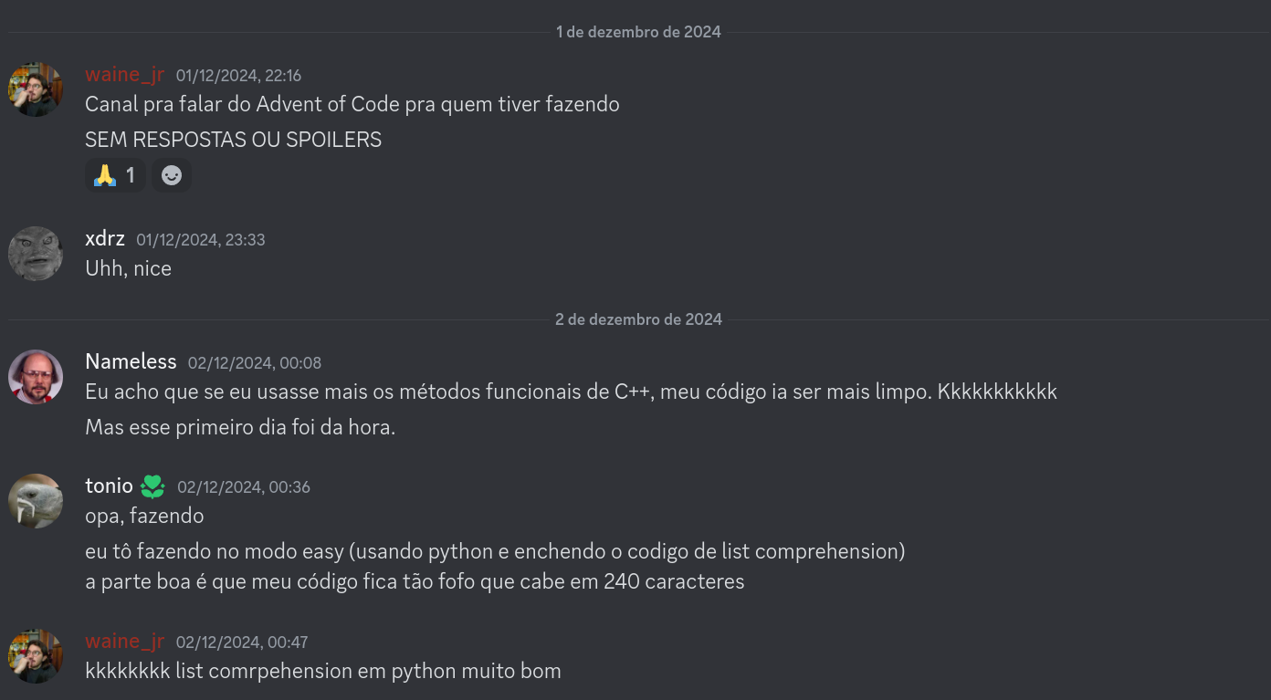The image size is (1271, 700).
Task: Click the 01/12/2024, 23:33 timestamp
Action: point(201,240)
